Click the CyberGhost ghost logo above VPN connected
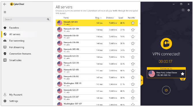Screen dimensions: 193x107 166,44
